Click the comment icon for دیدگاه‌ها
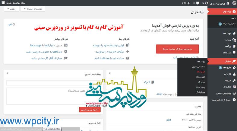Image resolution: width=237 pixels, height=131 pixels. tap(234, 53)
